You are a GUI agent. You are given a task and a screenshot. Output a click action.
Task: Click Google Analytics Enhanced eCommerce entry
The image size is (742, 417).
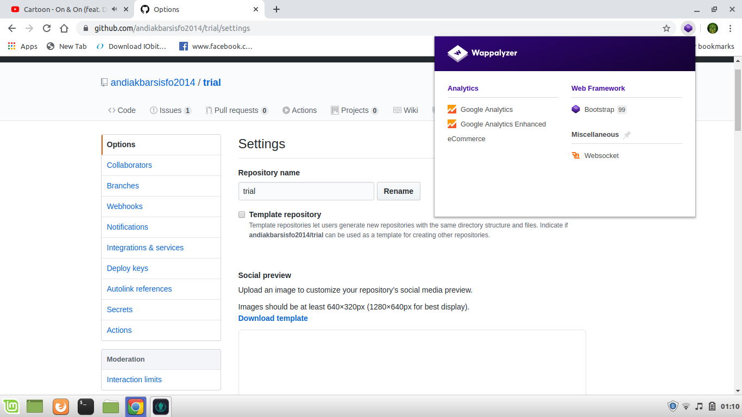pos(496,131)
